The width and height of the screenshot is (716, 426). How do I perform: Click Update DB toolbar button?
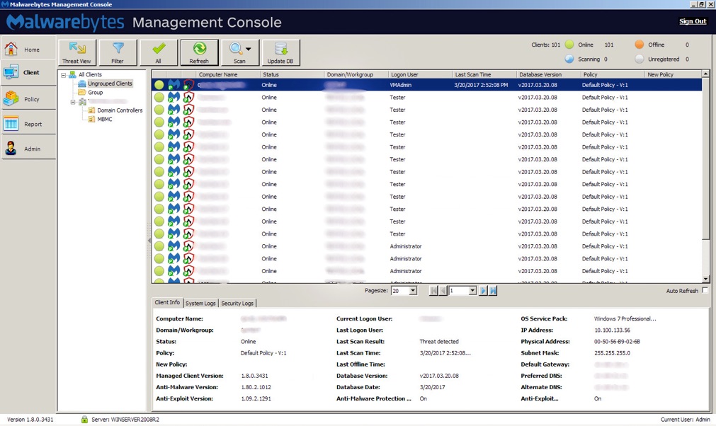281,52
